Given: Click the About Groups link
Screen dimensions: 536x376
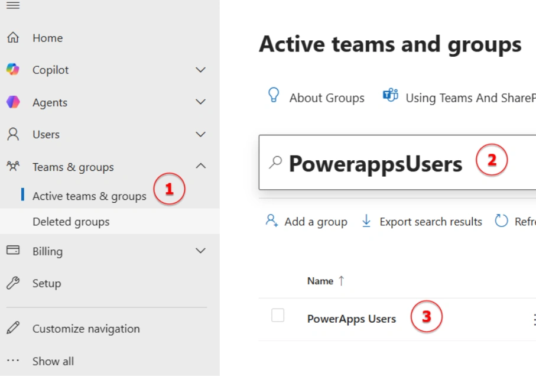Looking at the screenshot, I should (327, 98).
